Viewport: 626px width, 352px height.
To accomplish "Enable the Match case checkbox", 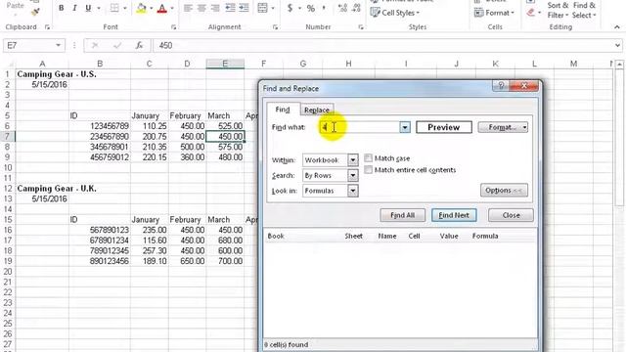I will pos(368,158).
